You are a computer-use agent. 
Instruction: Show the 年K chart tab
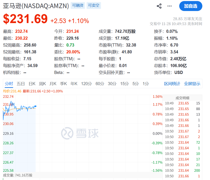click(74, 84)
